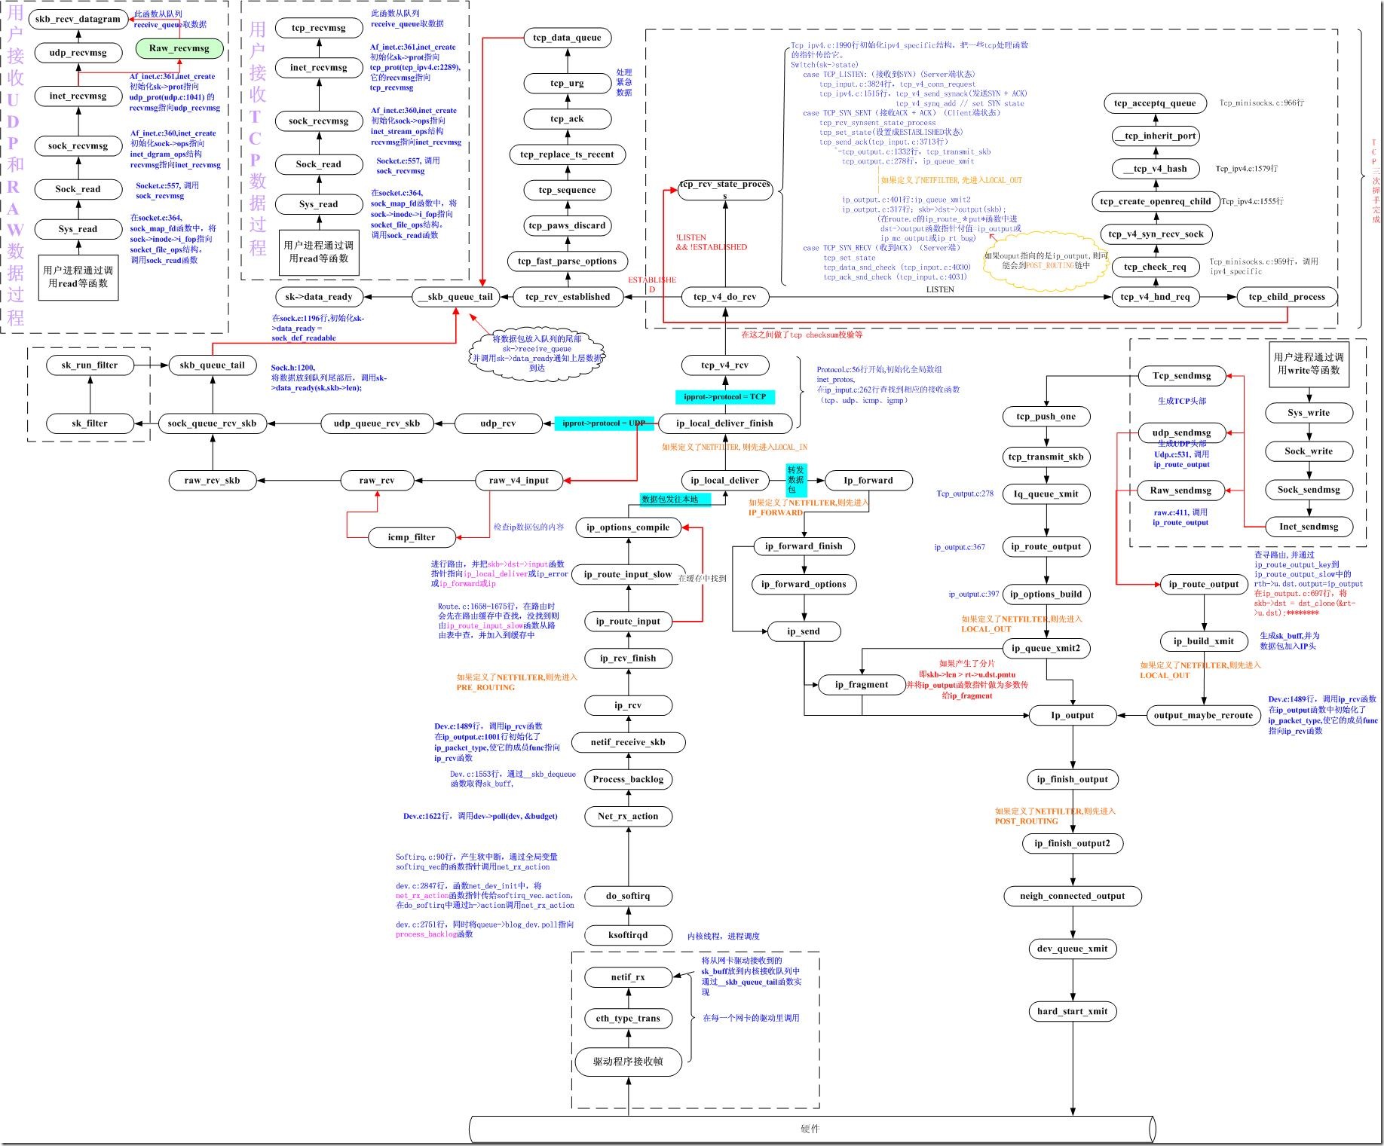Click the tcp_v4_do_rcv node

coord(724,297)
